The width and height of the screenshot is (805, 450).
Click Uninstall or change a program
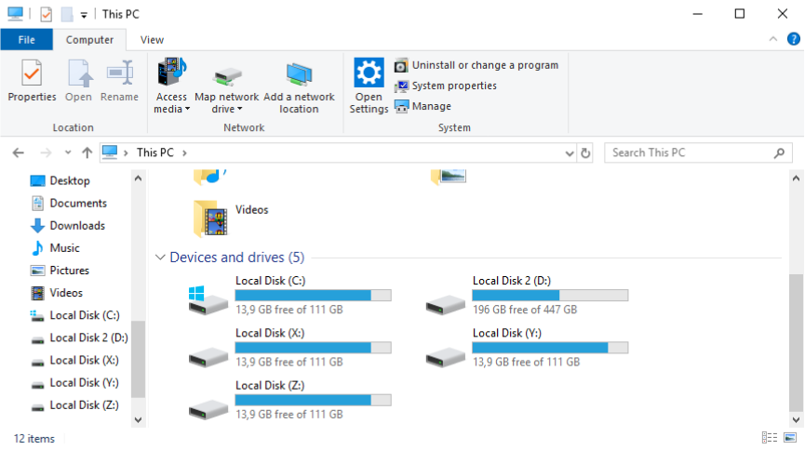pyautogui.click(x=476, y=66)
